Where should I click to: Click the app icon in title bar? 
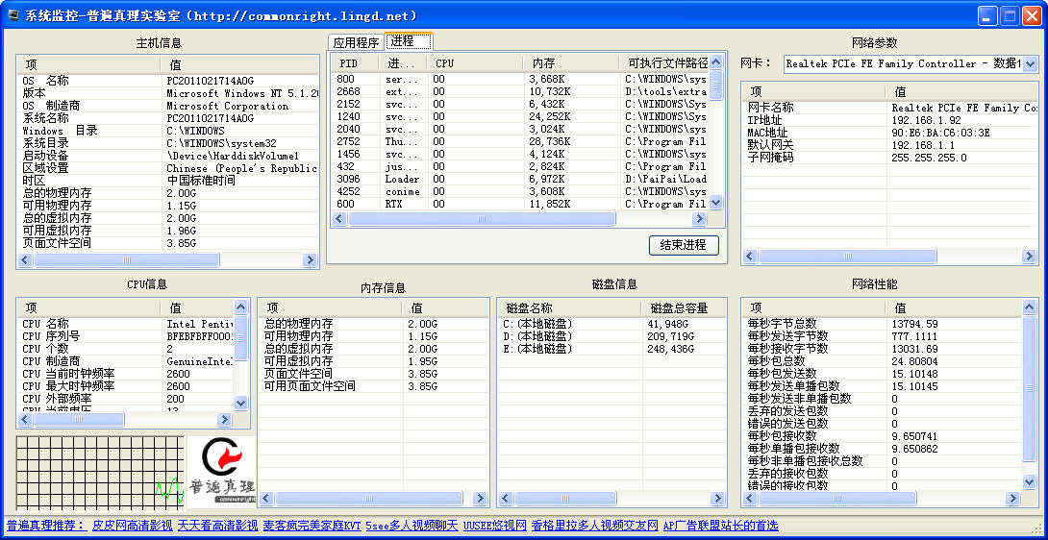coord(12,15)
